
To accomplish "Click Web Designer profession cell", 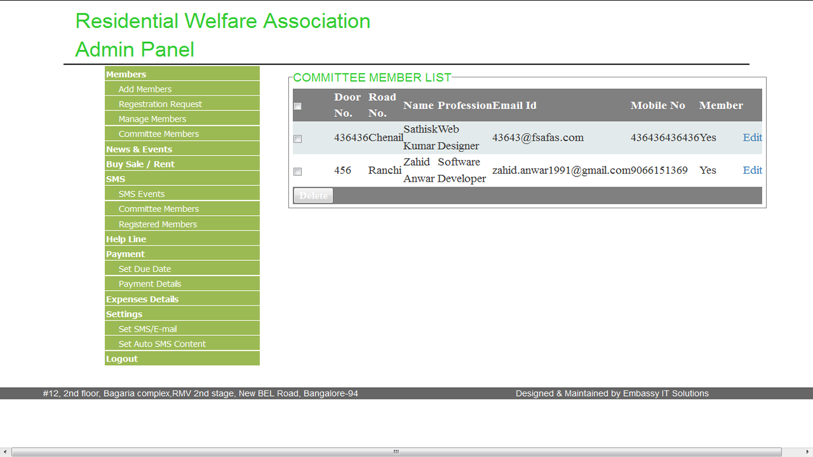I will [458, 138].
